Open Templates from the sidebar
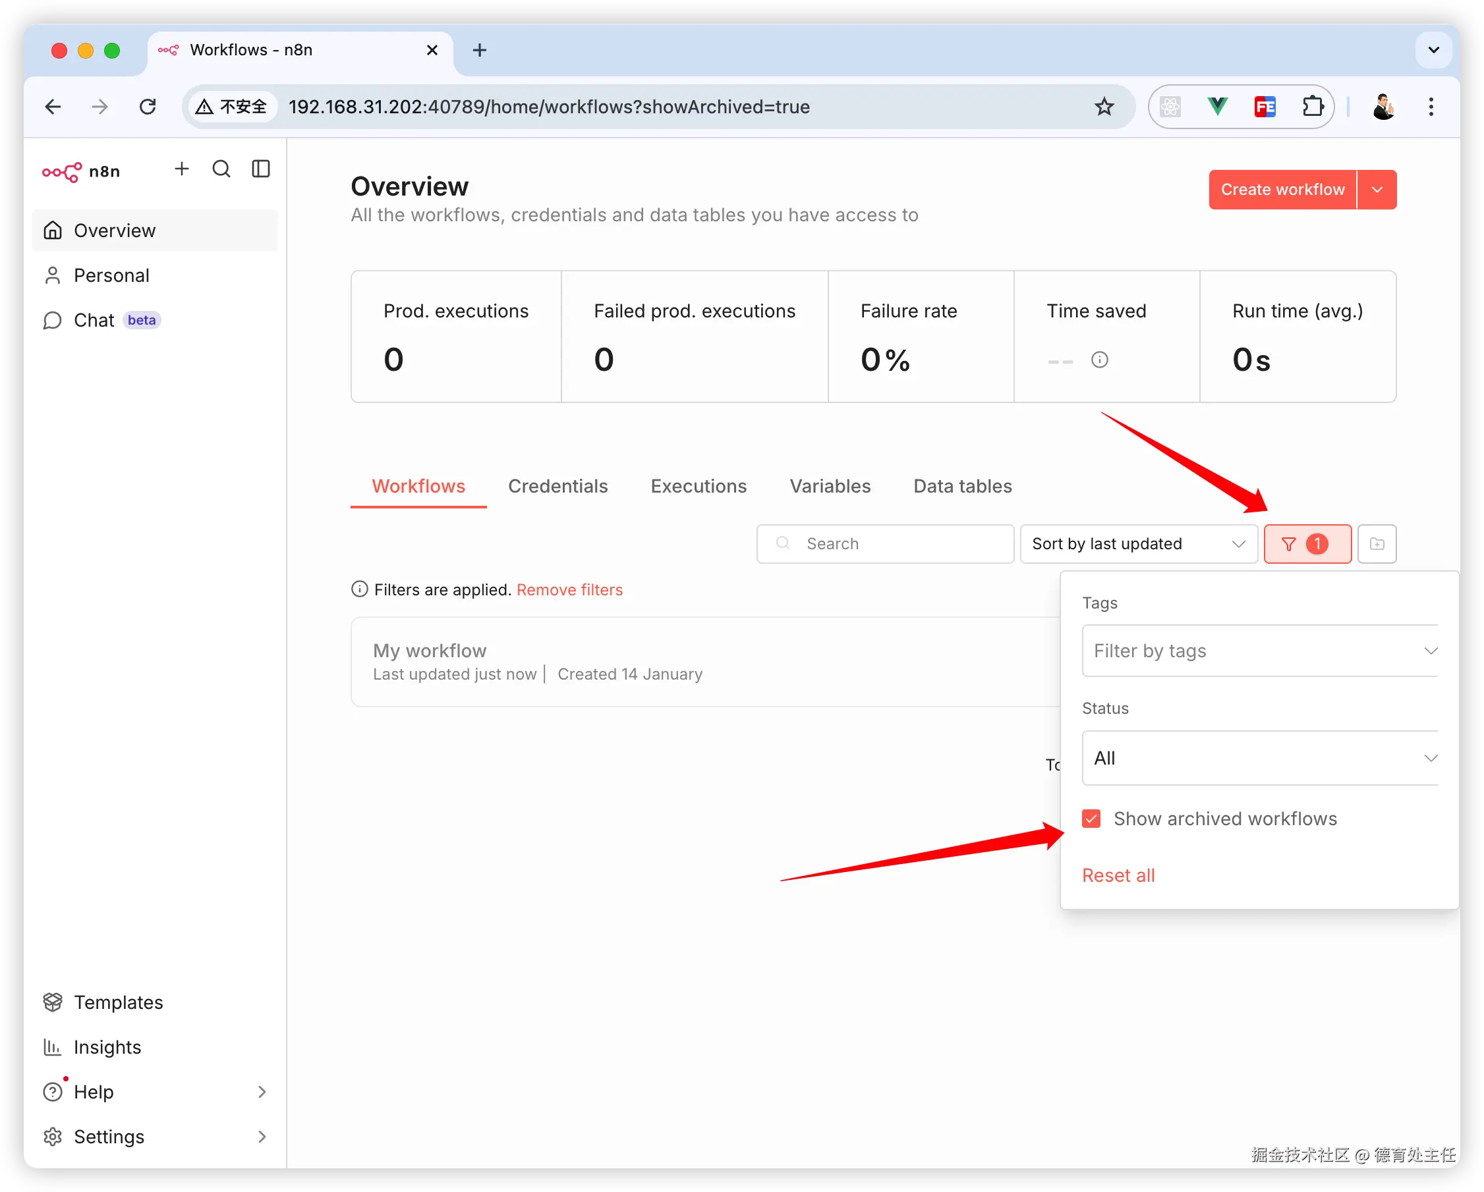Screen dimensions: 1484x1192 click(118, 1002)
